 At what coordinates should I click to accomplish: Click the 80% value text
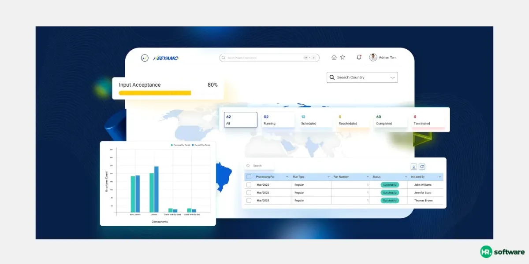point(212,85)
